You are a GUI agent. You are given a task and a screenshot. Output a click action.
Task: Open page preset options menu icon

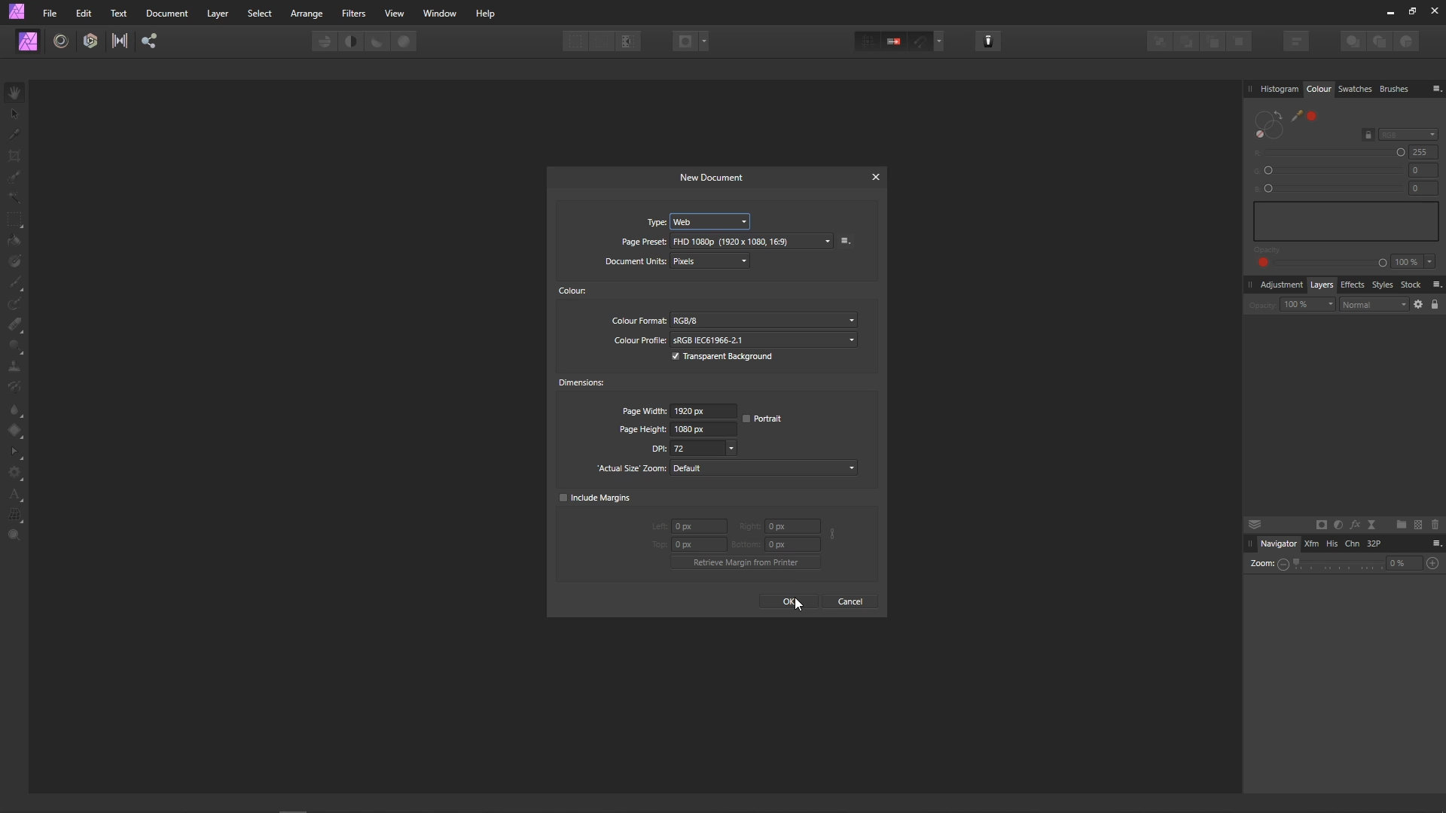click(845, 241)
